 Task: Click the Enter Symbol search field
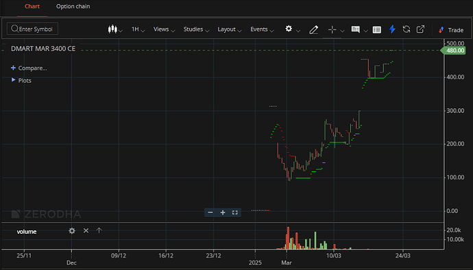pos(33,29)
